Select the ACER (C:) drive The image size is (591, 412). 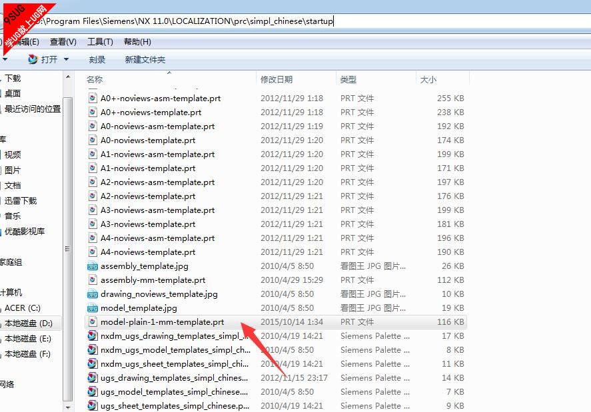point(22,308)
